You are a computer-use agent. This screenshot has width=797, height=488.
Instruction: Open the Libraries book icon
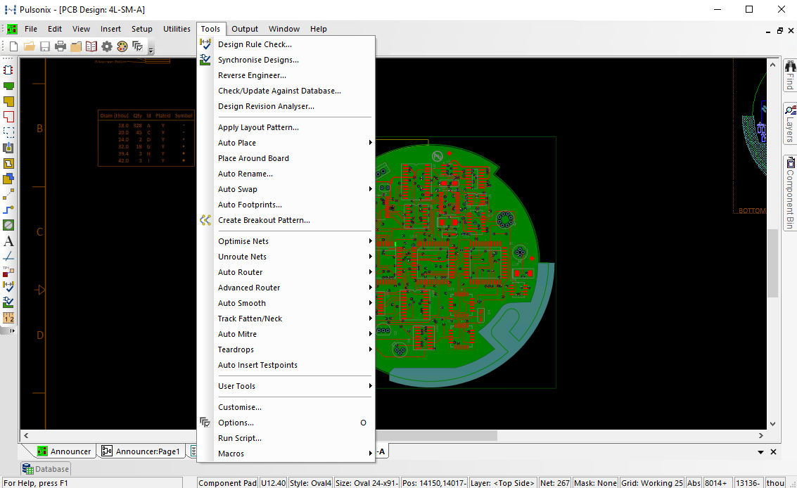coord(91,47)
